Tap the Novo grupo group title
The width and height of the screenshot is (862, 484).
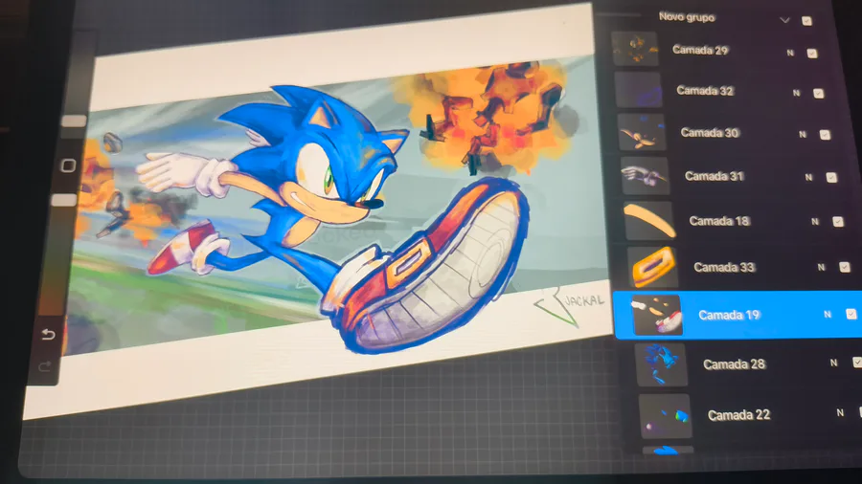(687, 17)
